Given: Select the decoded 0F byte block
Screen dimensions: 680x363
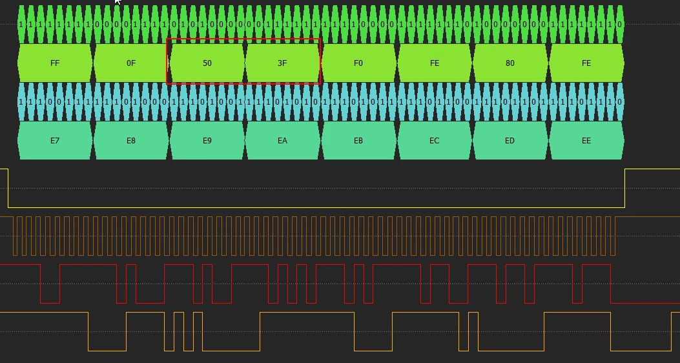Looking at the screenshot, I should click(x=131, y=63).
